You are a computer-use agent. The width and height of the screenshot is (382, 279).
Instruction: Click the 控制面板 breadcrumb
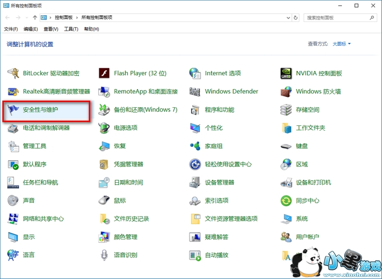[x=64, y=18]
